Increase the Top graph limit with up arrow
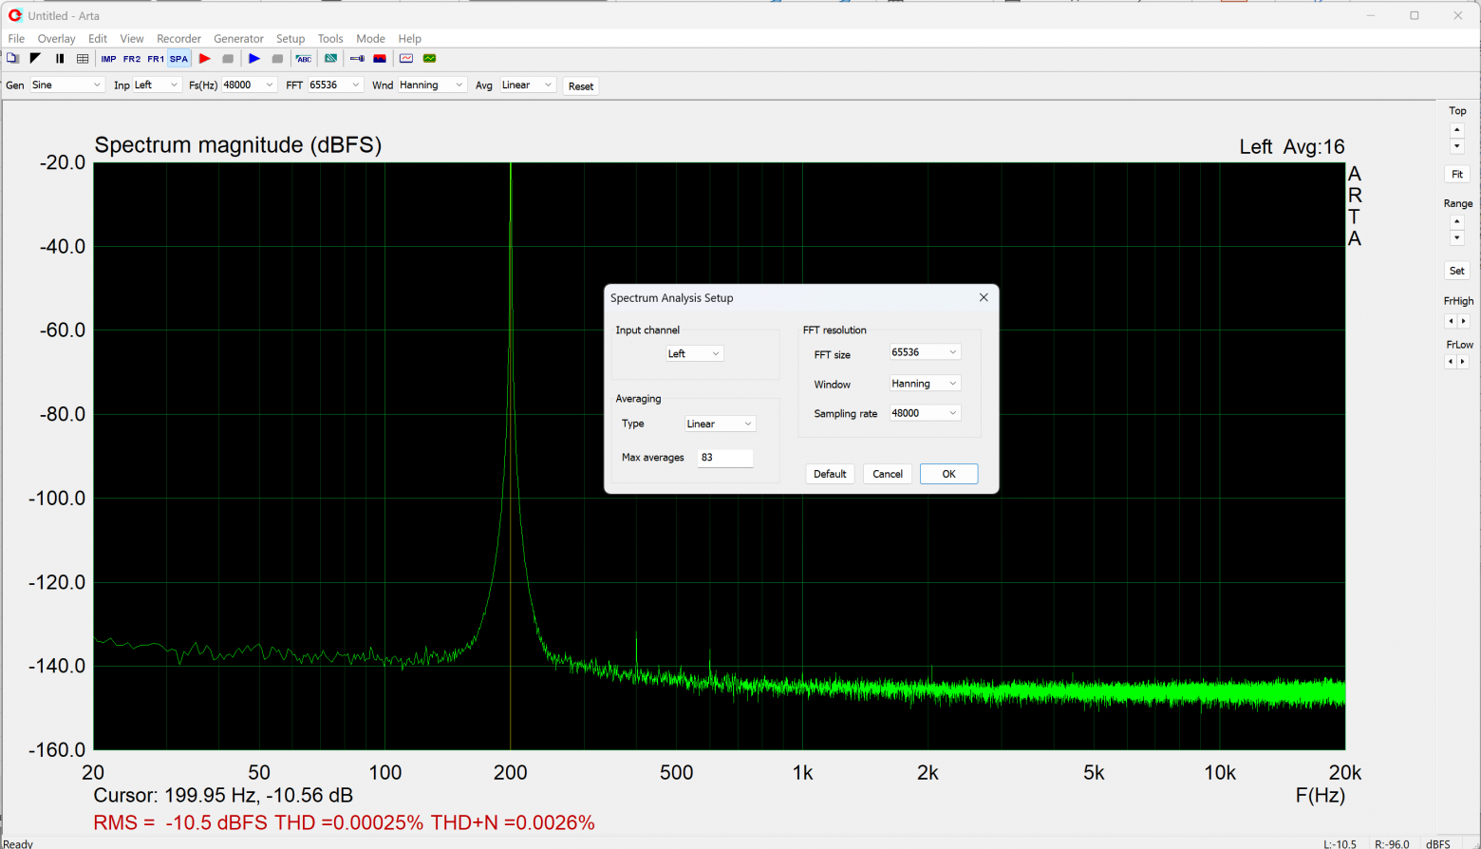This screenshot has width=1481, height=849. pos(1457,130)
